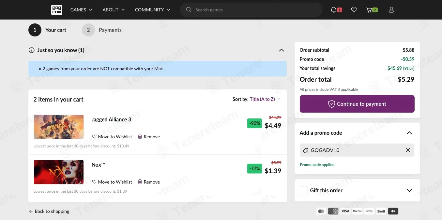Screen dimensions: 442x220
Task: Click Back to shopping link
Action: 49,211
